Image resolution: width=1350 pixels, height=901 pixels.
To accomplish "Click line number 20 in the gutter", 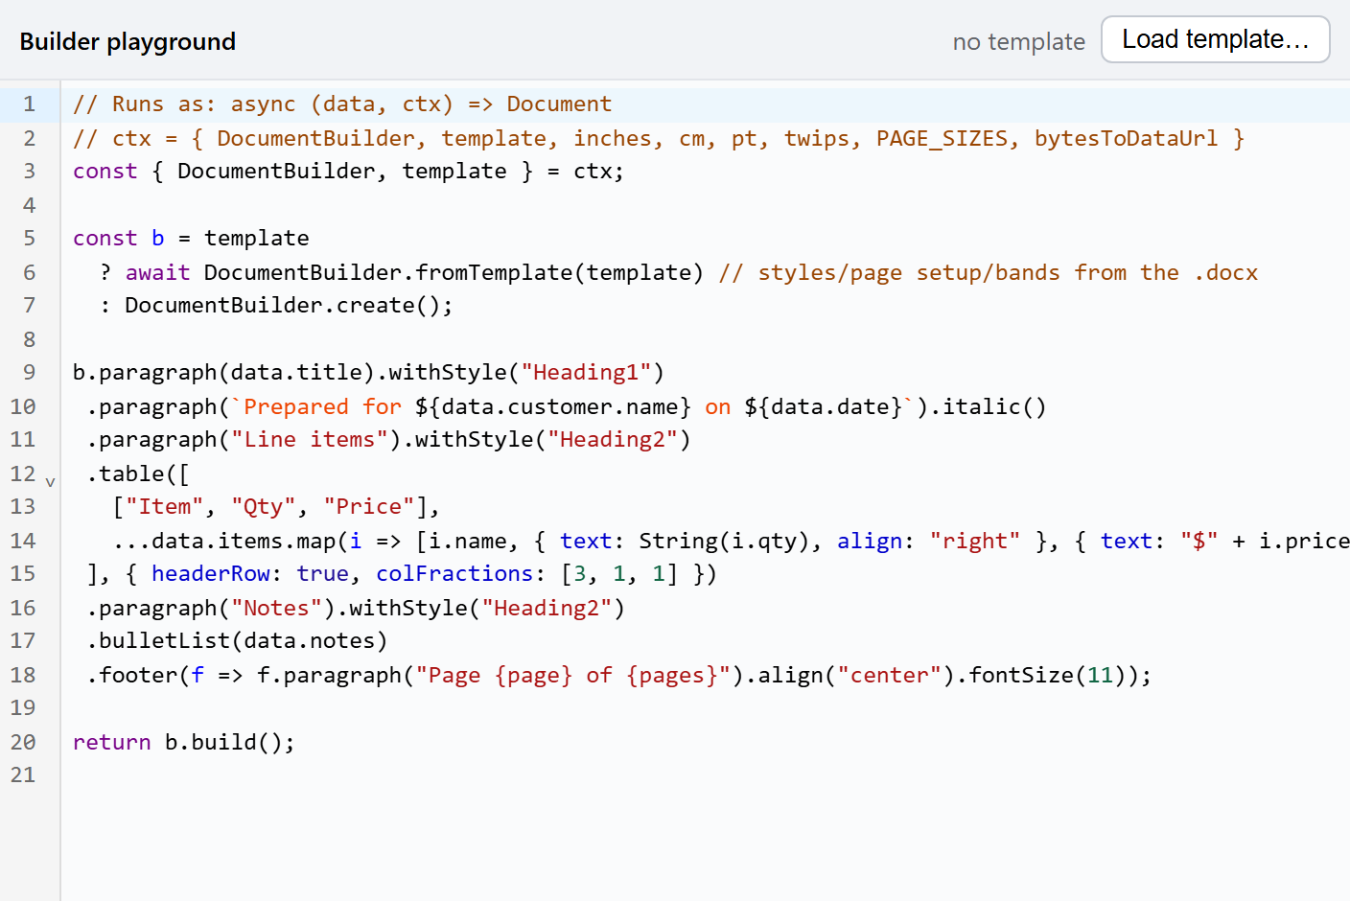I will [x=23, y=742].
